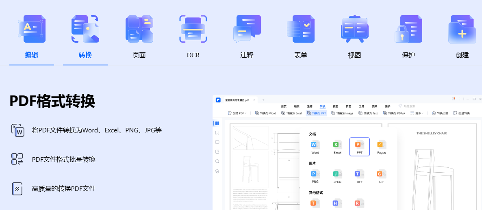
Task: Switch to the 页面 feature tab with the large pages icon
Action: tap(139, 37)
